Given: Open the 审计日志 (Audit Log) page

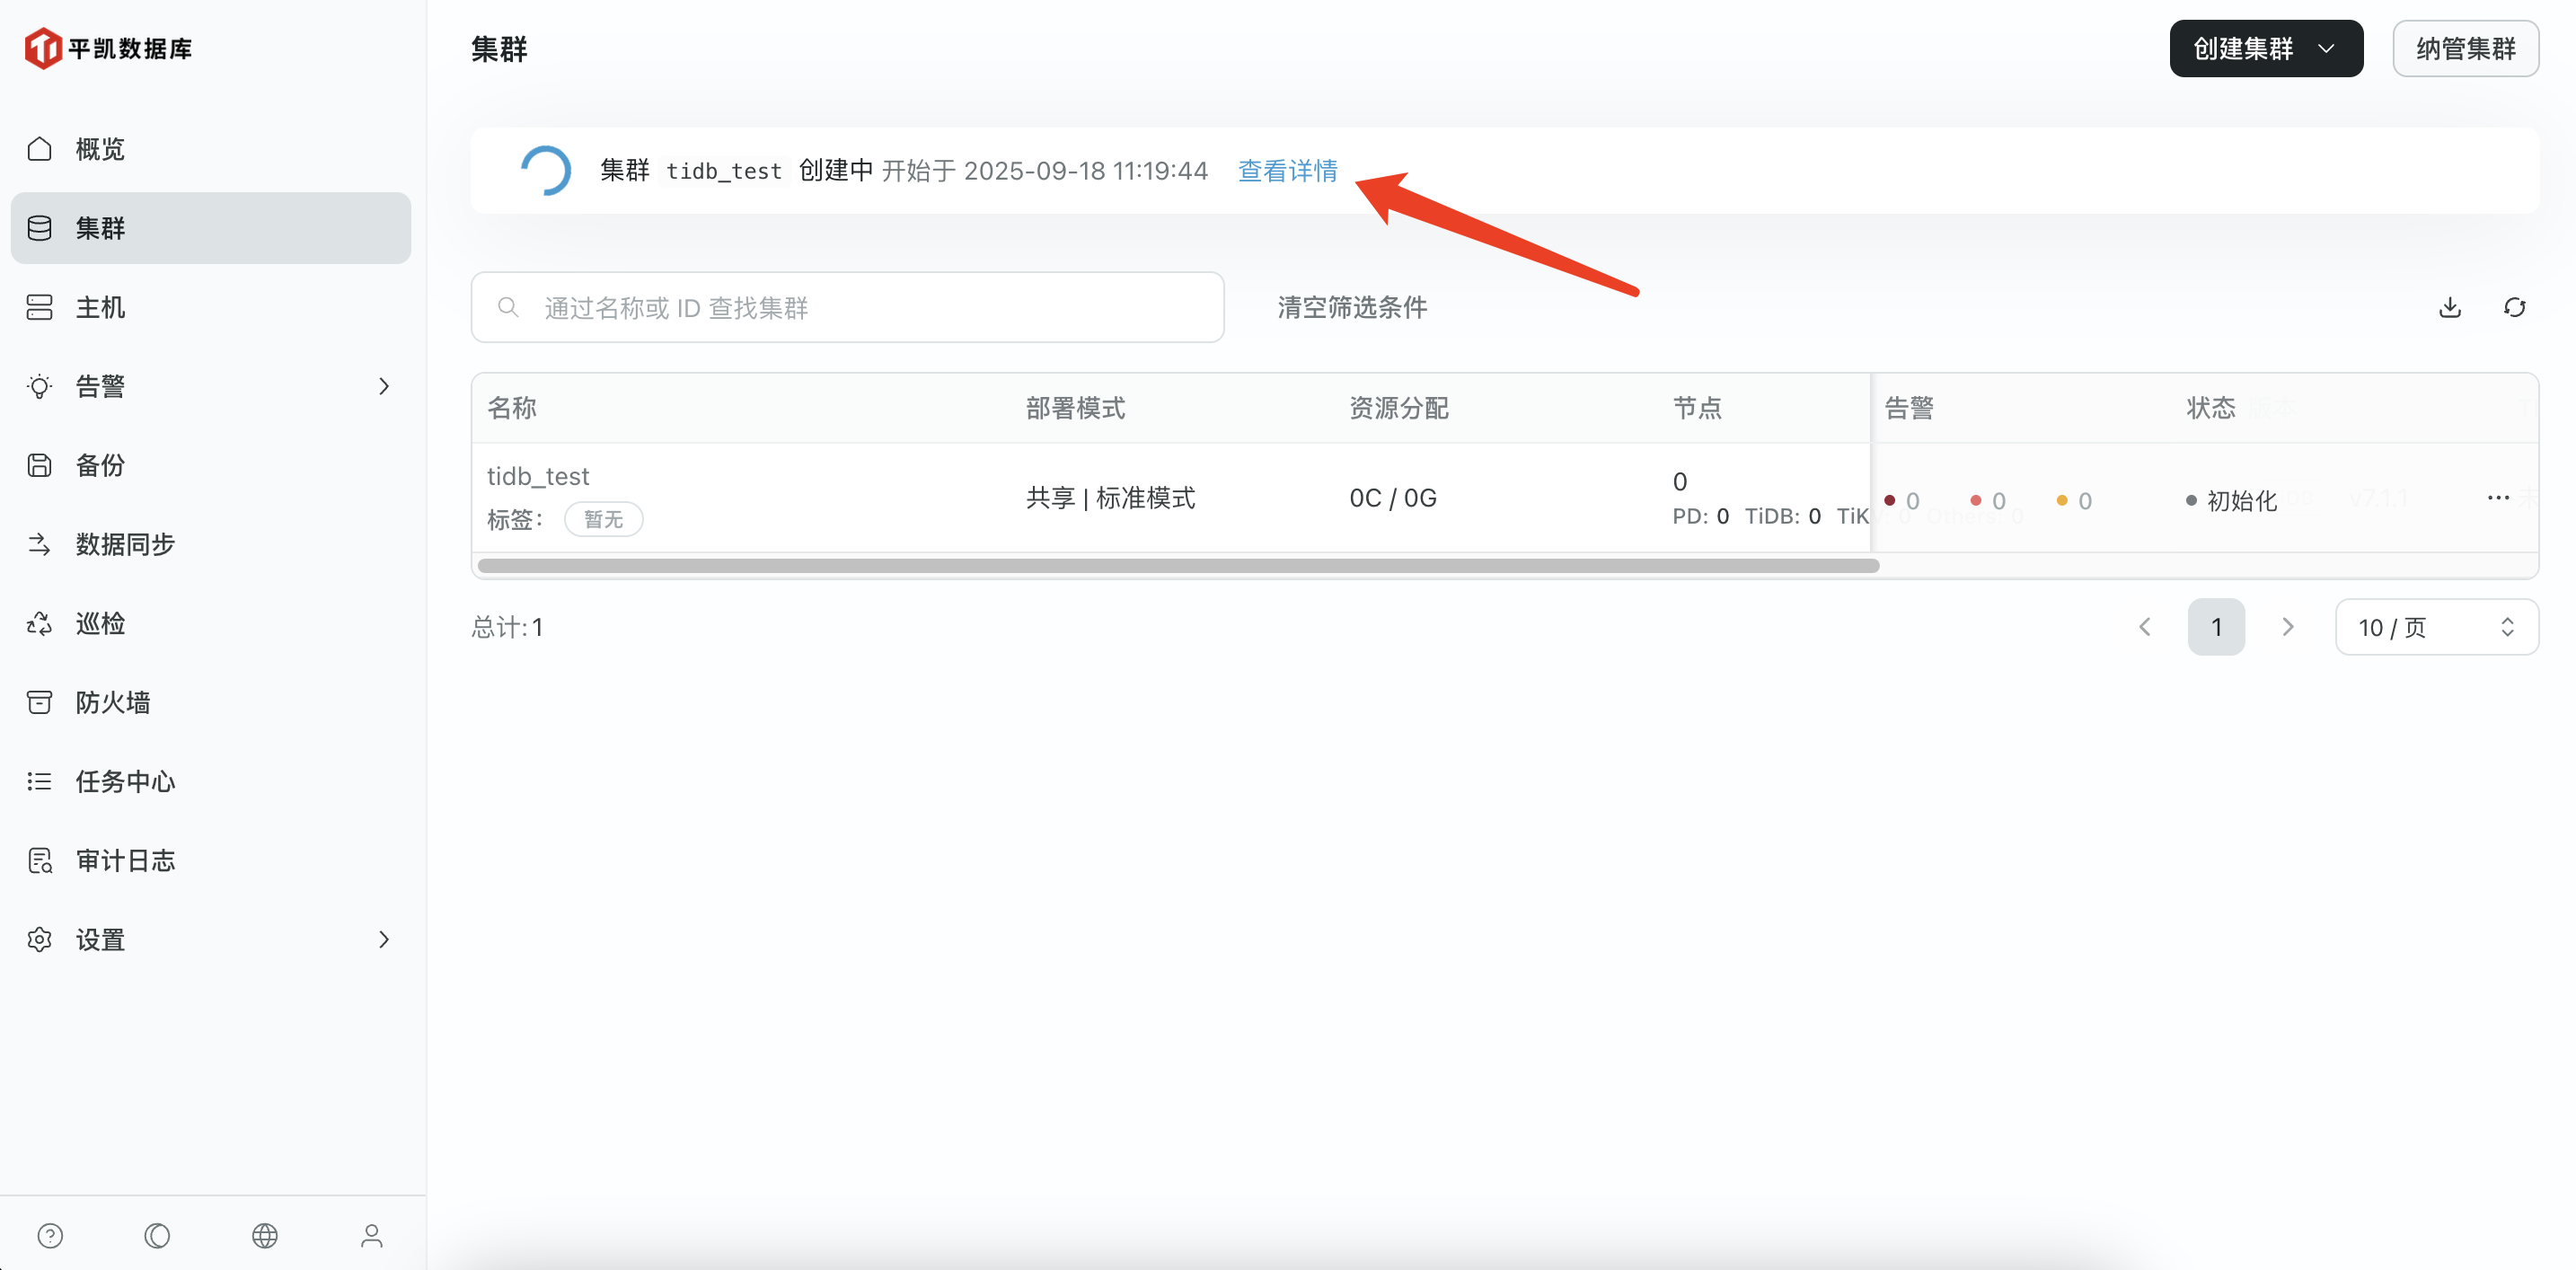Looking at the screenshot, I should (x=125, y=860).
